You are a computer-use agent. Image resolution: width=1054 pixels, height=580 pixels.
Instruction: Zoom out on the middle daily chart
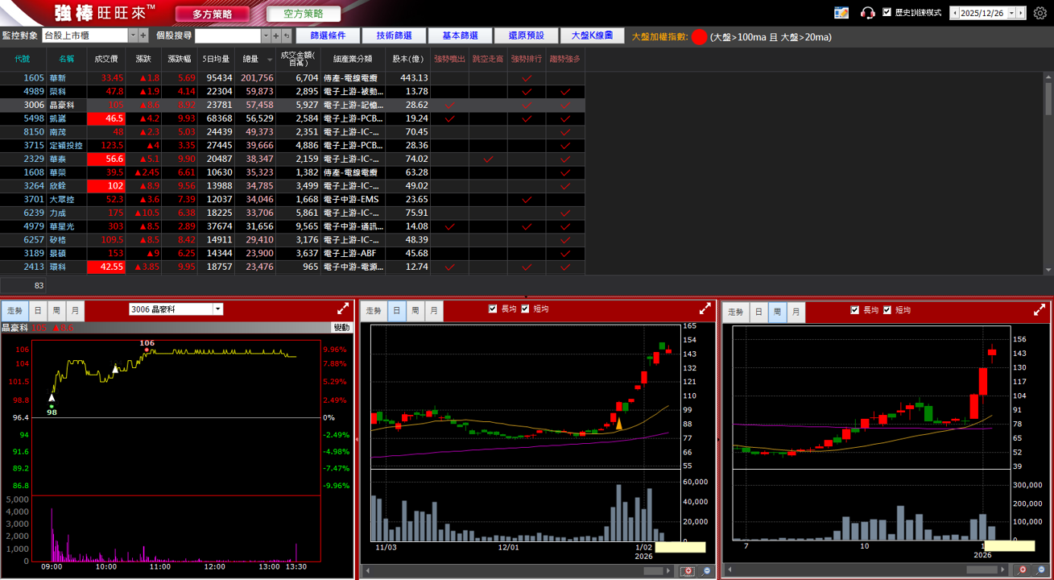click(706, 571)
